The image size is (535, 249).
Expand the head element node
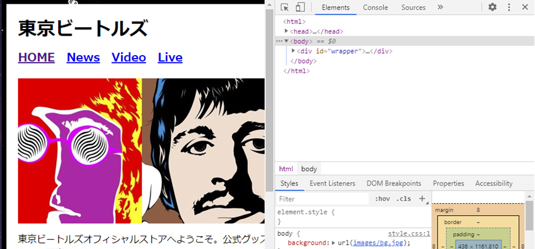[287, 31]
